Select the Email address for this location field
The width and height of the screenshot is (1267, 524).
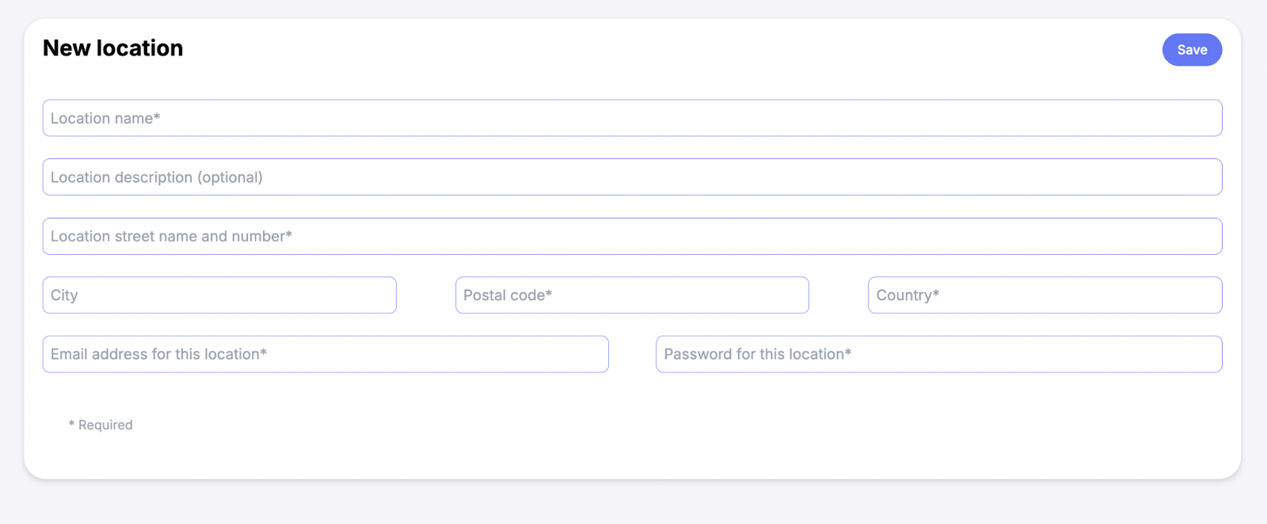[x=325, y=354]
